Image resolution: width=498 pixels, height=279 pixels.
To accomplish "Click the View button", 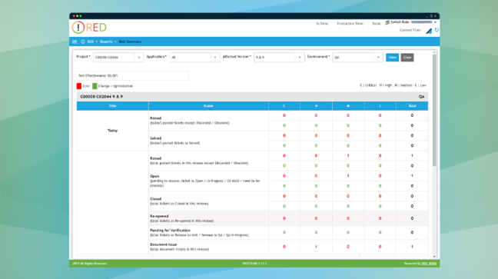I will click(x=392, y=57).
